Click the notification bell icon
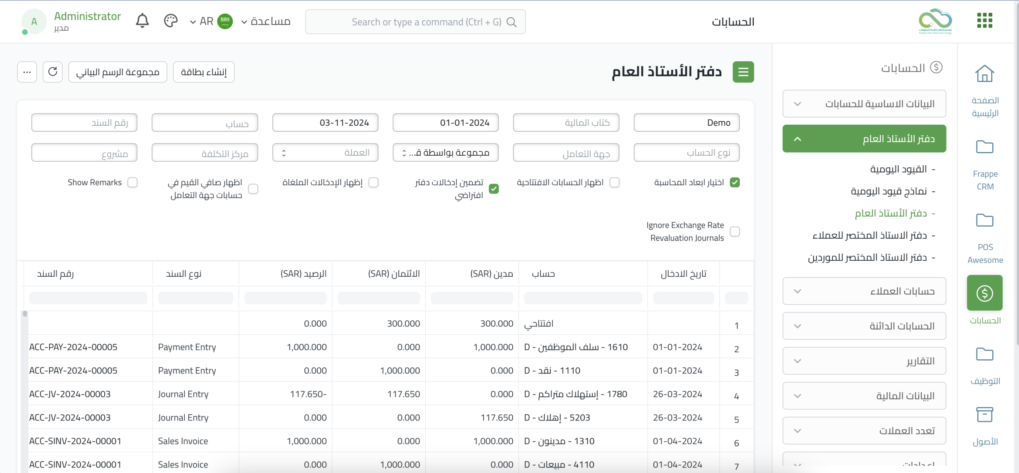Viewport: 1019px width, 473px height. (142, 21)
